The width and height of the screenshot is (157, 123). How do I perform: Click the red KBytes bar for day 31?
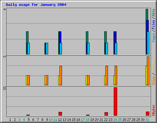[x=147, y=113]
